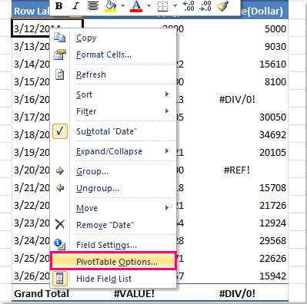Image resolution: width=307 pixels, height=304 pixels.
Task: Select the cell with value 29568
Action: (x=272, y=241)
